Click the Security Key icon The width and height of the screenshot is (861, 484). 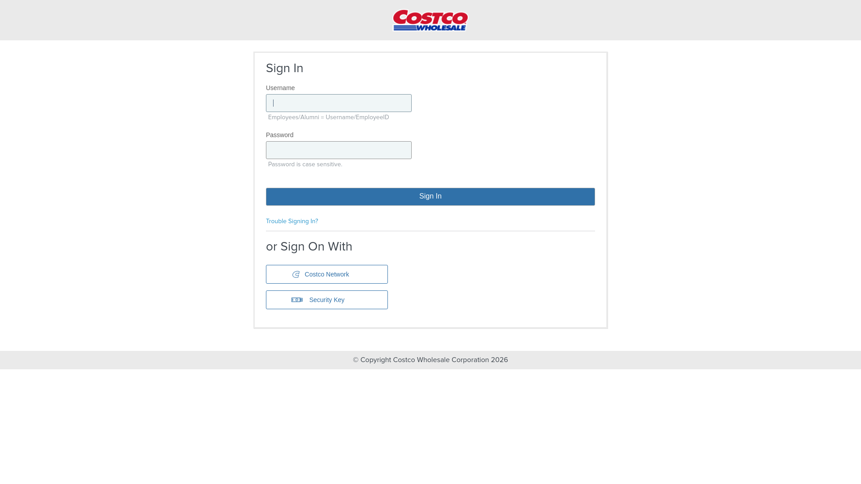click(x=297, y=300)
